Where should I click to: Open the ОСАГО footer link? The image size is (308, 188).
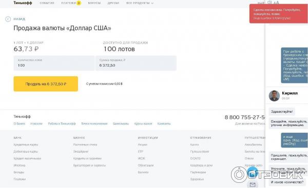pyautogui.click(x=195, y=158)
